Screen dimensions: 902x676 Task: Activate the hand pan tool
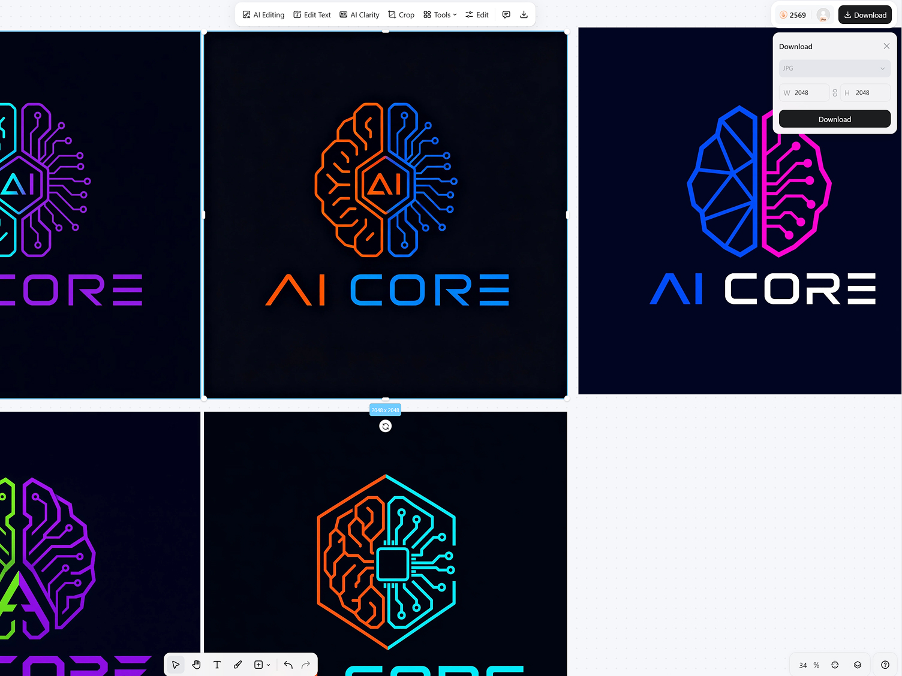(197, 665)
